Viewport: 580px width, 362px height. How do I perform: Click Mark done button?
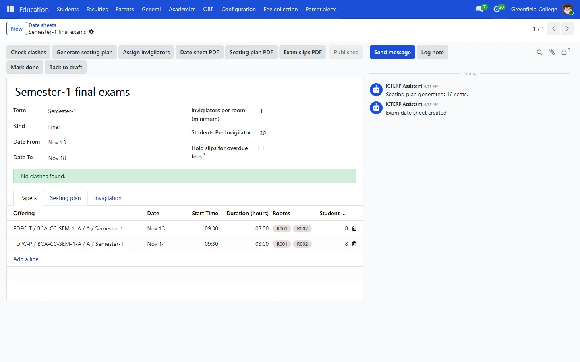[25, 67]
